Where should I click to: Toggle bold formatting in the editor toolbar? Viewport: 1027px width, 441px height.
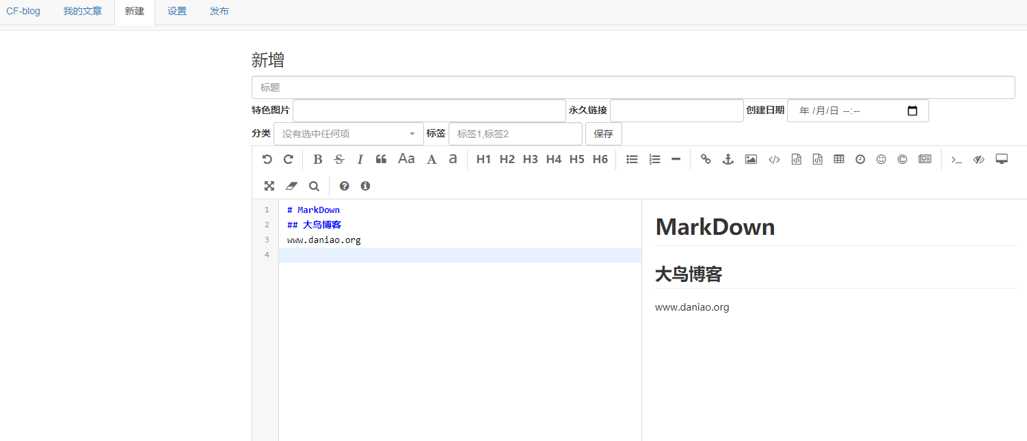click(317, 159)
